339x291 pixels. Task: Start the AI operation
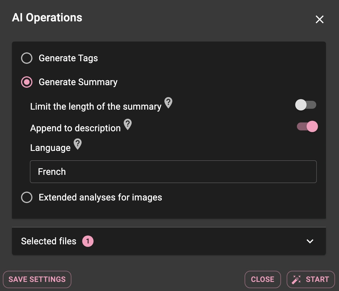[311, 279]
